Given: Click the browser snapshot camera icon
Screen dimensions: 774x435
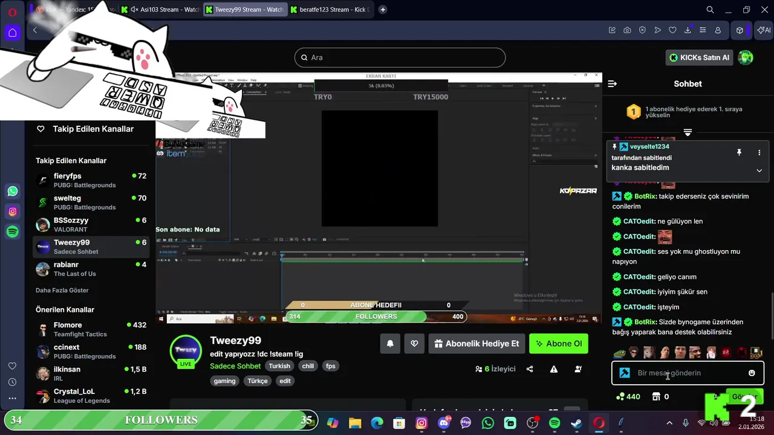Looking at the screenshot, I should tap(627, 30).
